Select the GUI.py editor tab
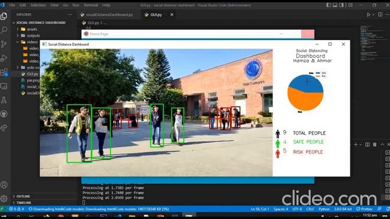The width and height of the screenshot is (390, 219). 156,15
